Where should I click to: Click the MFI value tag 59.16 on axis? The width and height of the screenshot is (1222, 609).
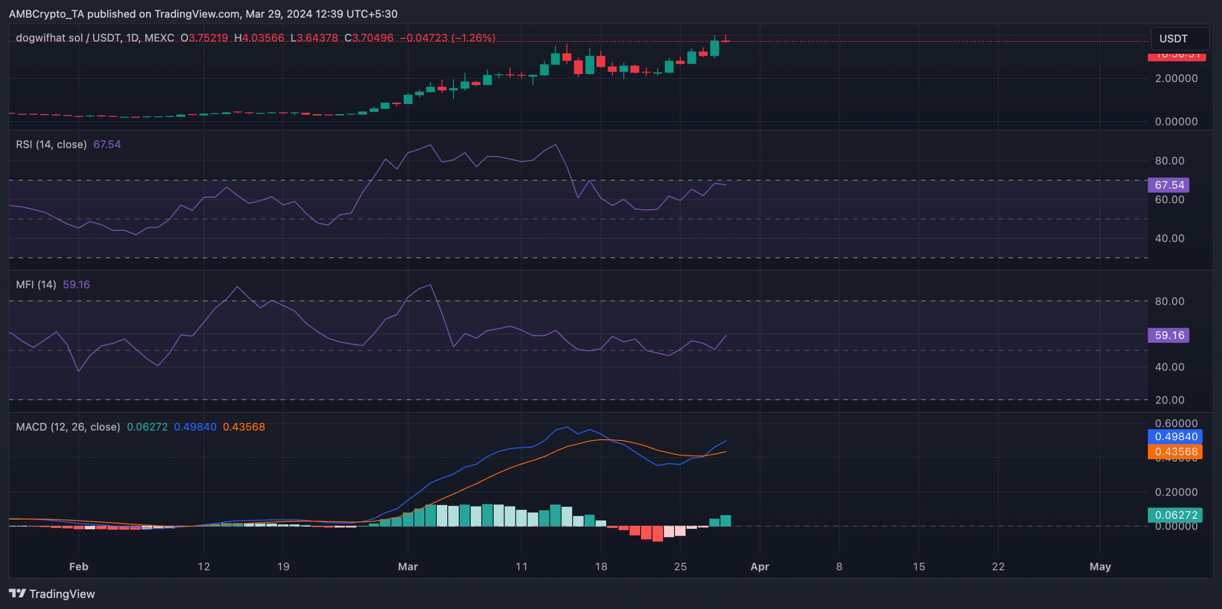click(x=1169, y=335)
